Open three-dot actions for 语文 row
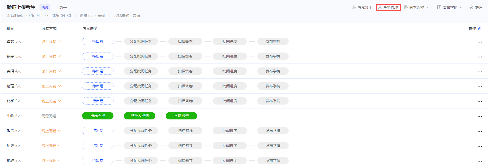 [479, 42]
